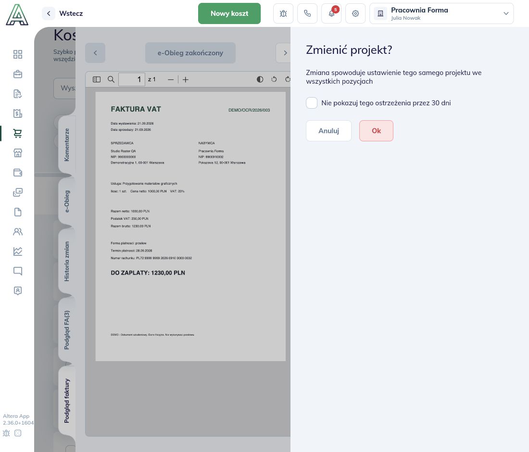Viewport: 529px width, 452px height.
Task: Click invoice number DEMO/OCR/2026/003
Action: [249, 110]
